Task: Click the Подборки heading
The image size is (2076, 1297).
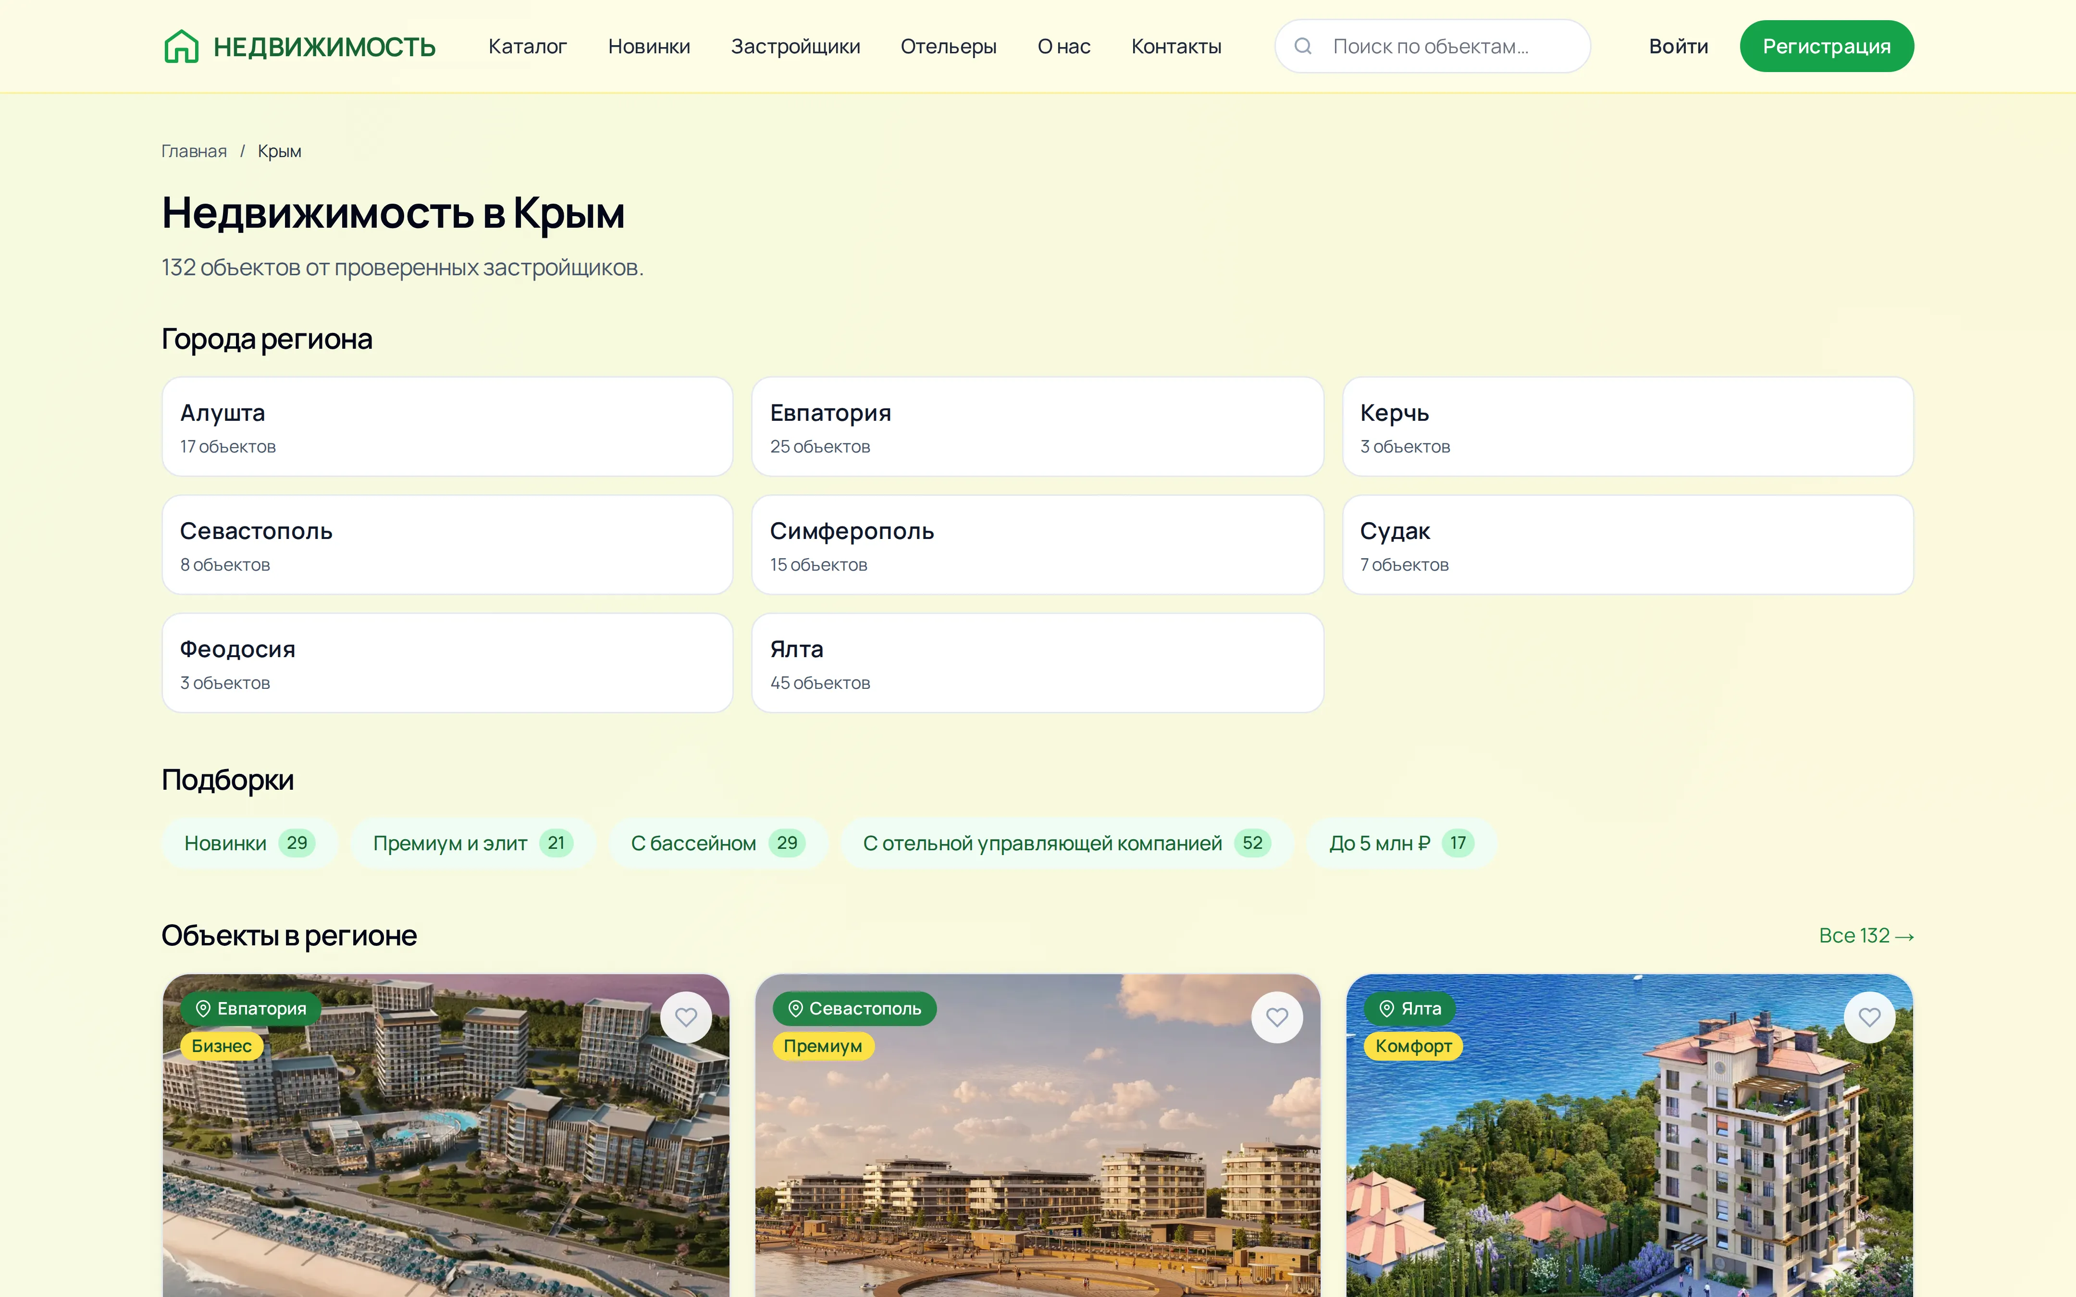Action: (227, 780)
